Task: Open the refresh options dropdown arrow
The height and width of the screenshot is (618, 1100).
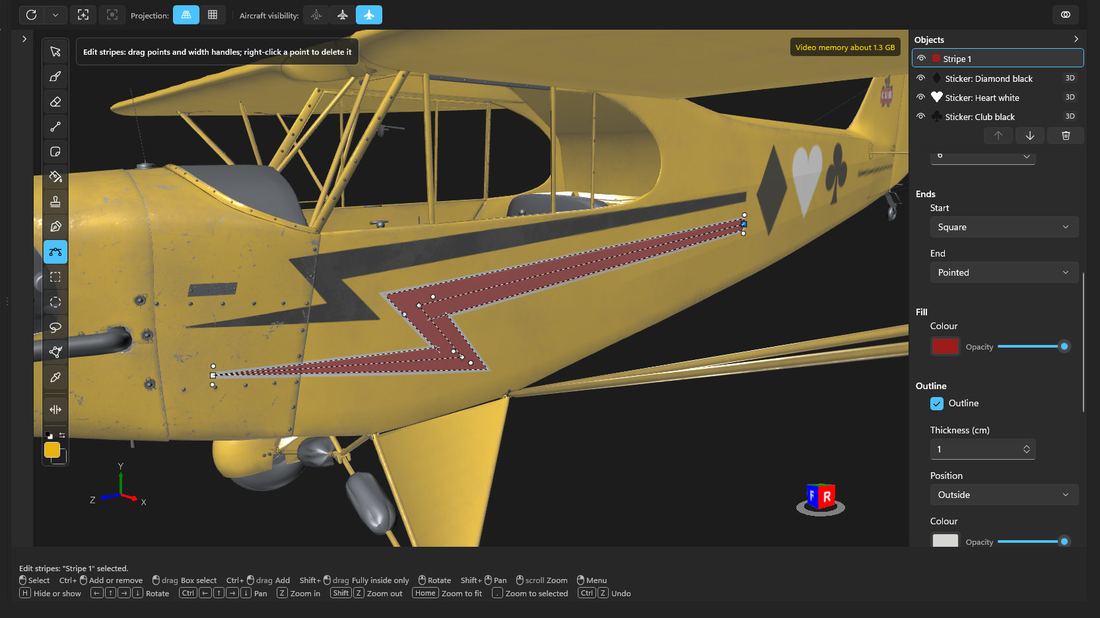Action: point(55,15)
